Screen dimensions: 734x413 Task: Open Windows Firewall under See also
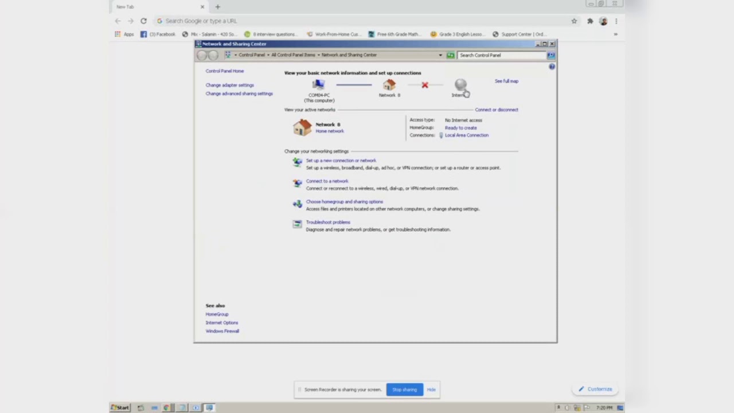pyautogui.click(x=222, y=331)
